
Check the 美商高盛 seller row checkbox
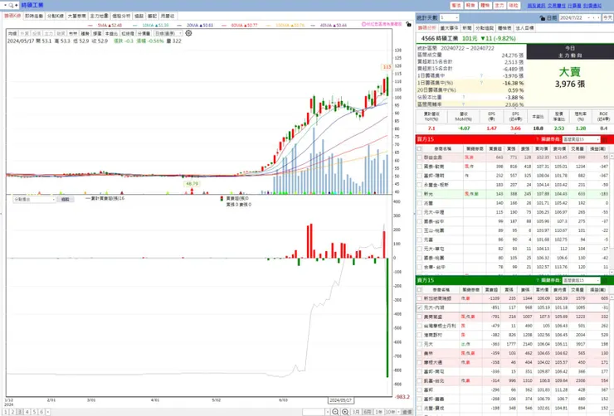point(420,317)
